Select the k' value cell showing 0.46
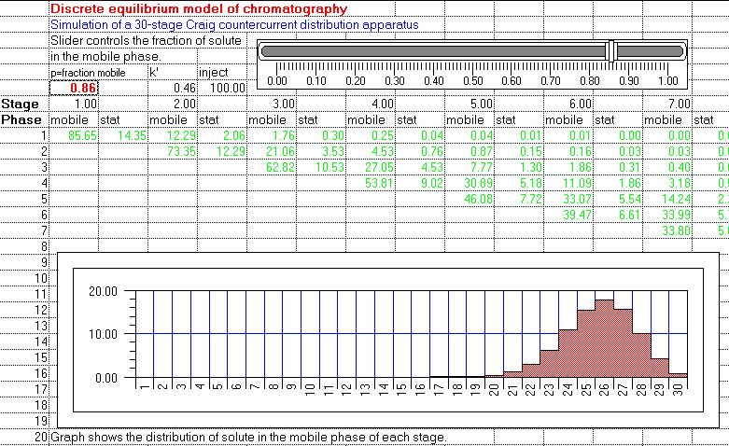The height and width of the screenshot is (446, 729). (173, 88)
